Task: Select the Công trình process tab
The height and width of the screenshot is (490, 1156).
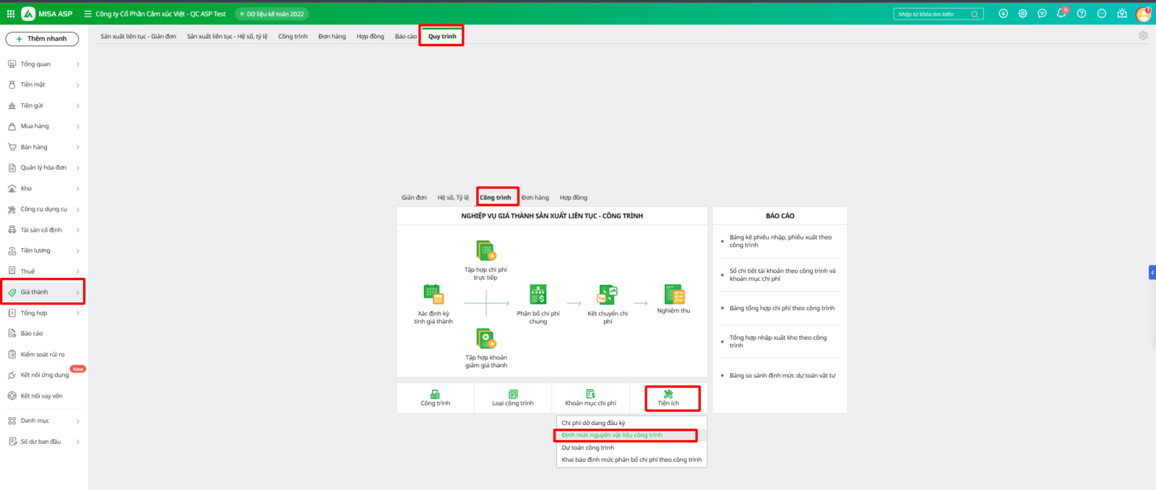Action: (496, 197)
